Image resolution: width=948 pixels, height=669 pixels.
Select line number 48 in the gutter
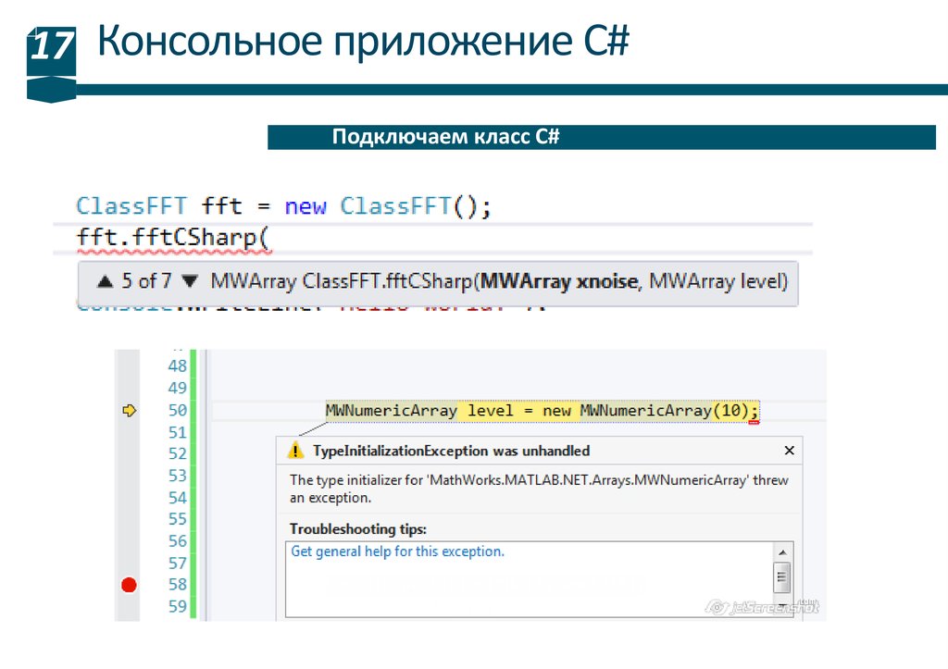177,366
